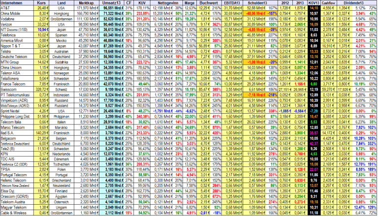Click the China Mobile company cell
Image resolution: width=379 pixels, height=217 pixels.
tap(17, 14)
